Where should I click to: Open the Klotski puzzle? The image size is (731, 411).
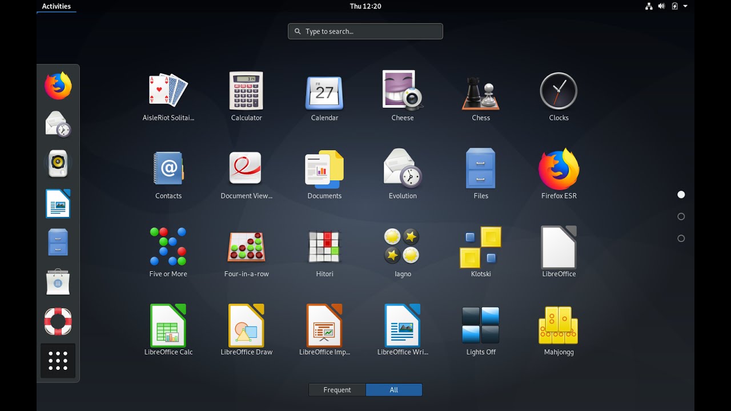pyautogui.click(x=481, y=247)
